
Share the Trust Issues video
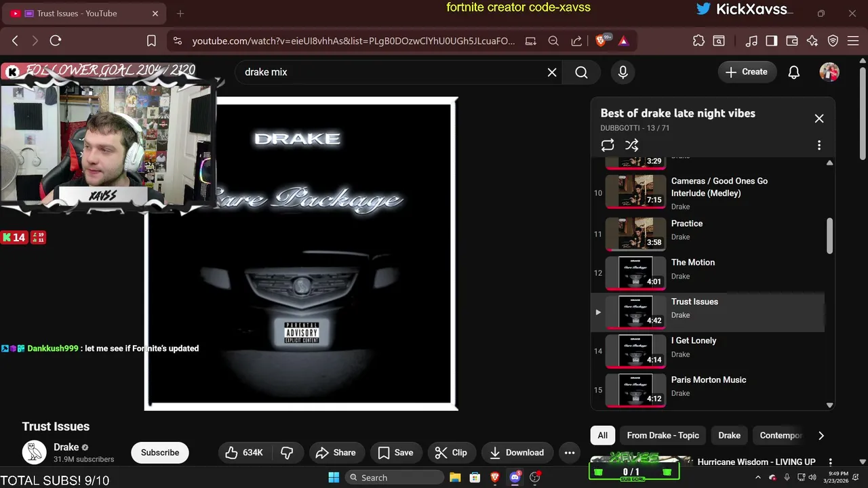(x=336, y=453)
